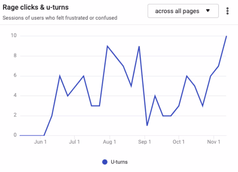Click the "Nov 1" x-axis label
This screenshot has width=238, height=172.
pos(214,142)
